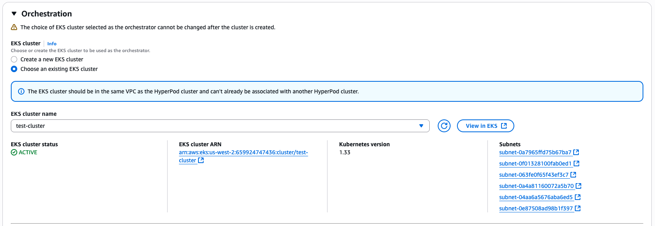Click the ACTIVE cluster status indicator
The width and height of the screenshot is (655, 226).
coord(24,152)
